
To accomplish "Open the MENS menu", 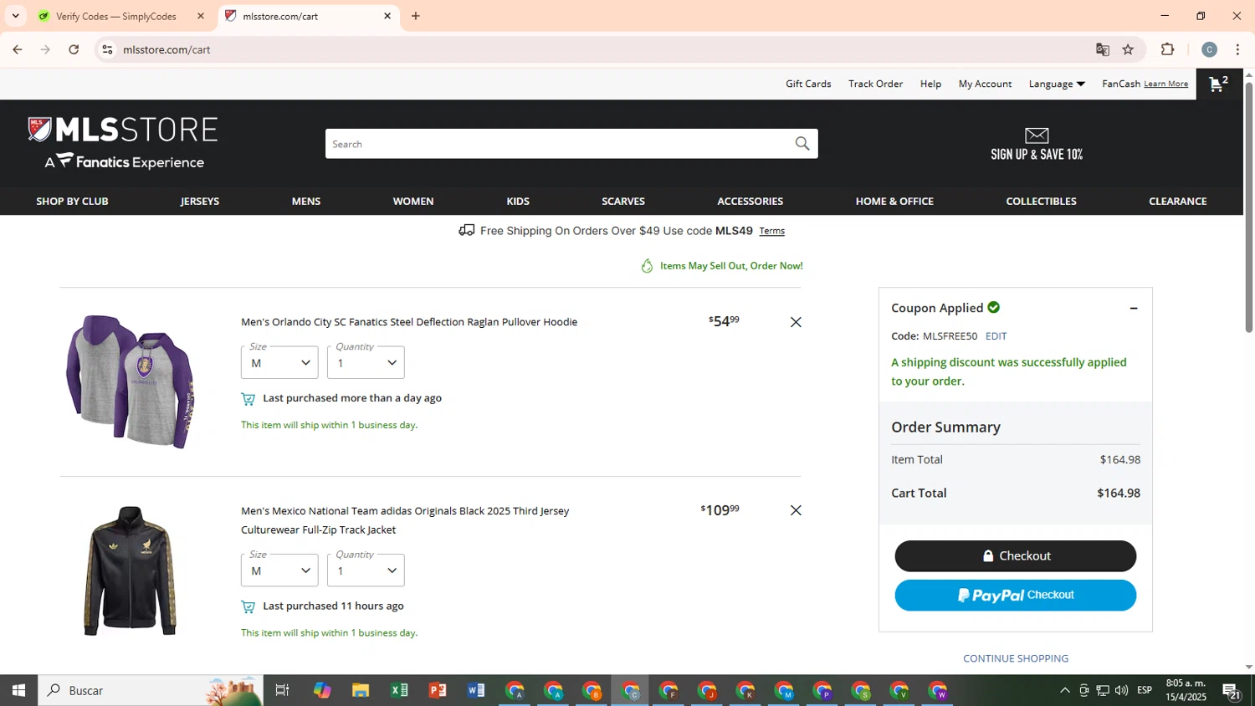I will pos(306,202).
